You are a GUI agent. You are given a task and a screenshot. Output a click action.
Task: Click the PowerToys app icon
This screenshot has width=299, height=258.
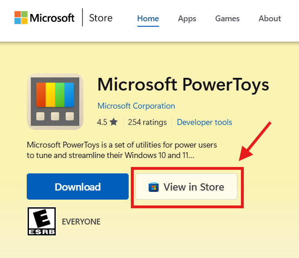pos(55,102)
